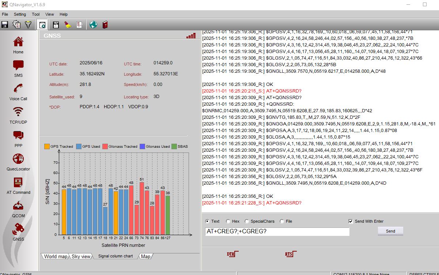Toggle the DTR signal control

pos(232,253)
